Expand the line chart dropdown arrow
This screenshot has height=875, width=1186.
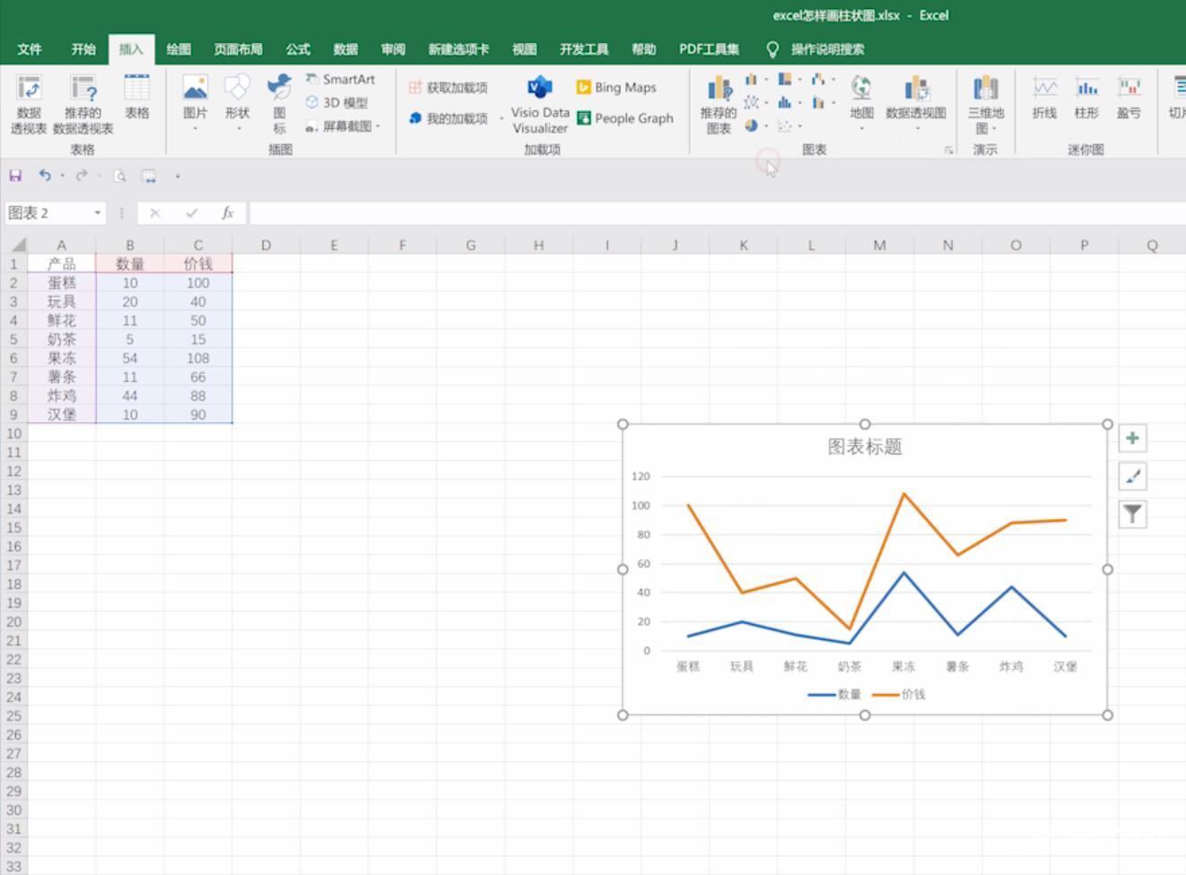[766, 102]
